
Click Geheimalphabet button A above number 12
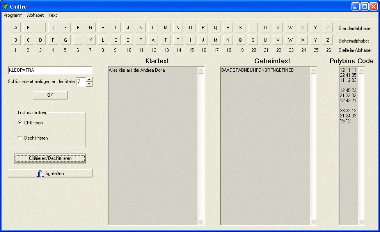click(153, 40)
